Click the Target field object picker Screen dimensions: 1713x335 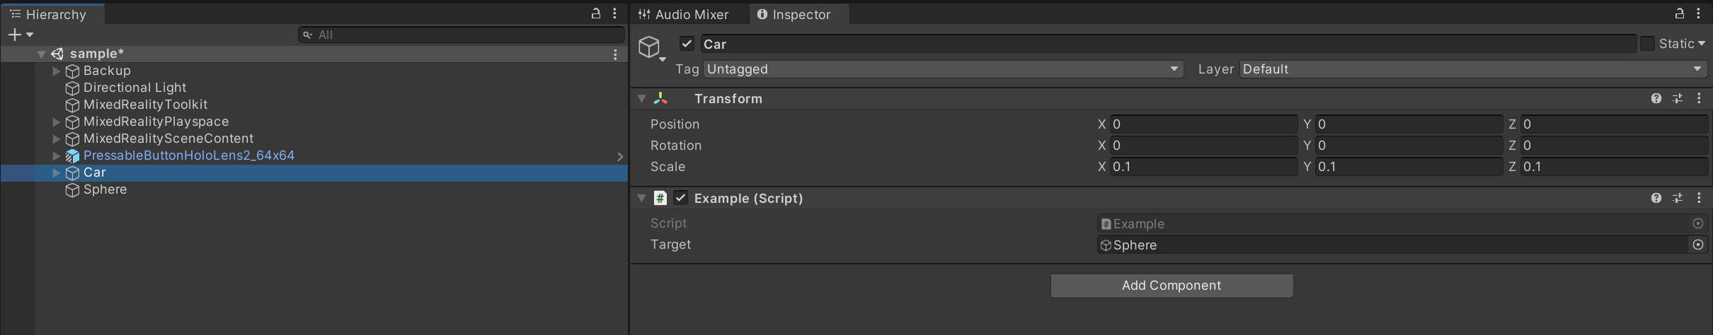1697,245
